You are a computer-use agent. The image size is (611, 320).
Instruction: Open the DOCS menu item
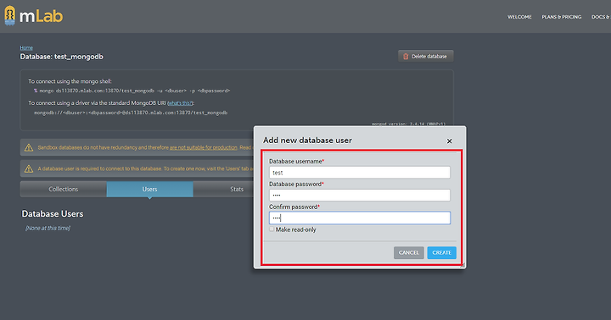(x=601, y=17)
